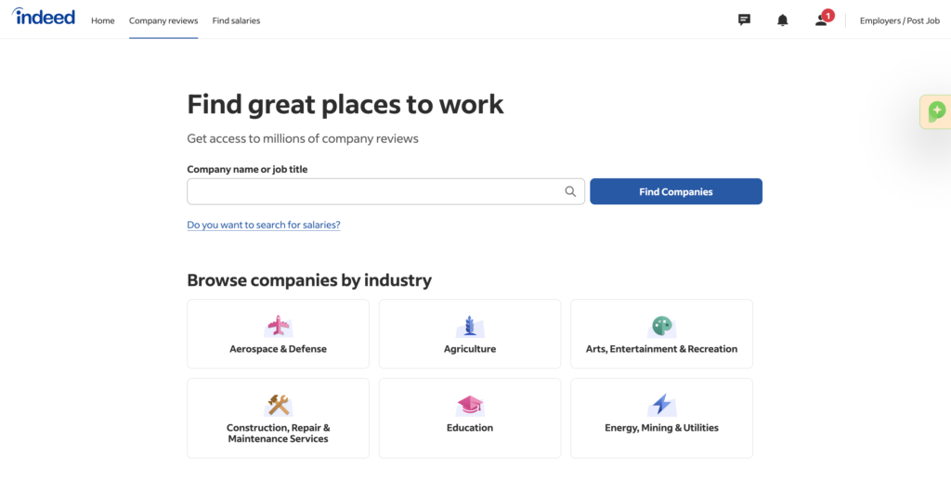Click the Find Companies button

pyautogui.click(x=676, y=191)
